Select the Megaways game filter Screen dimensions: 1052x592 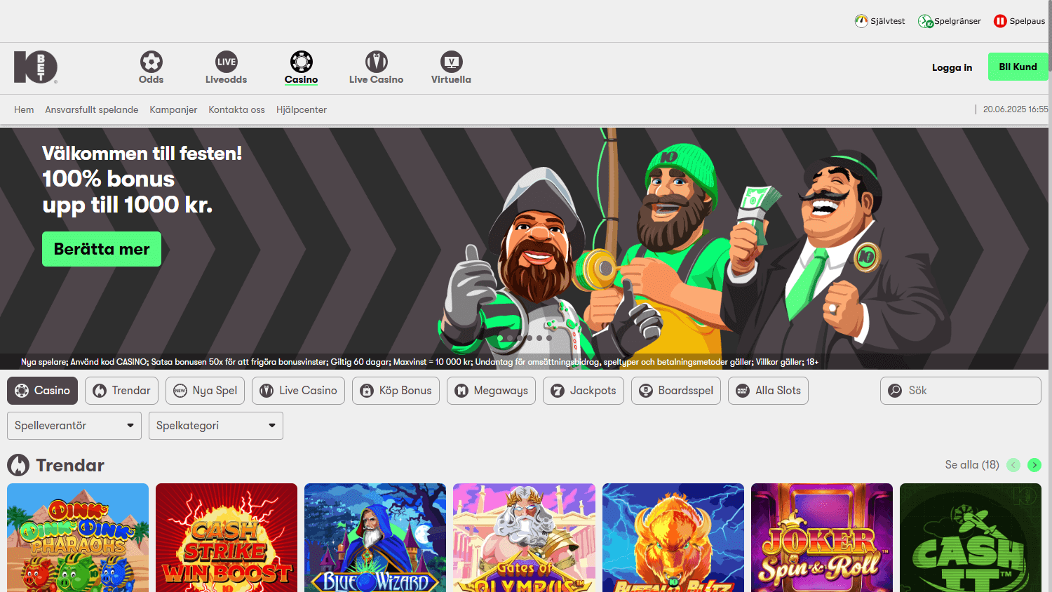[x=491, y=391]
